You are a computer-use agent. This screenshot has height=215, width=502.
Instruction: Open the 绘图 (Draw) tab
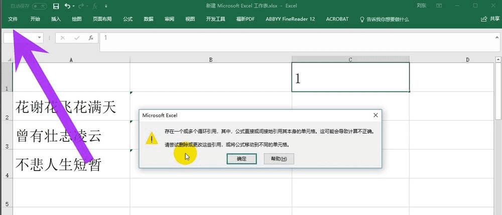tap(76, 19)
